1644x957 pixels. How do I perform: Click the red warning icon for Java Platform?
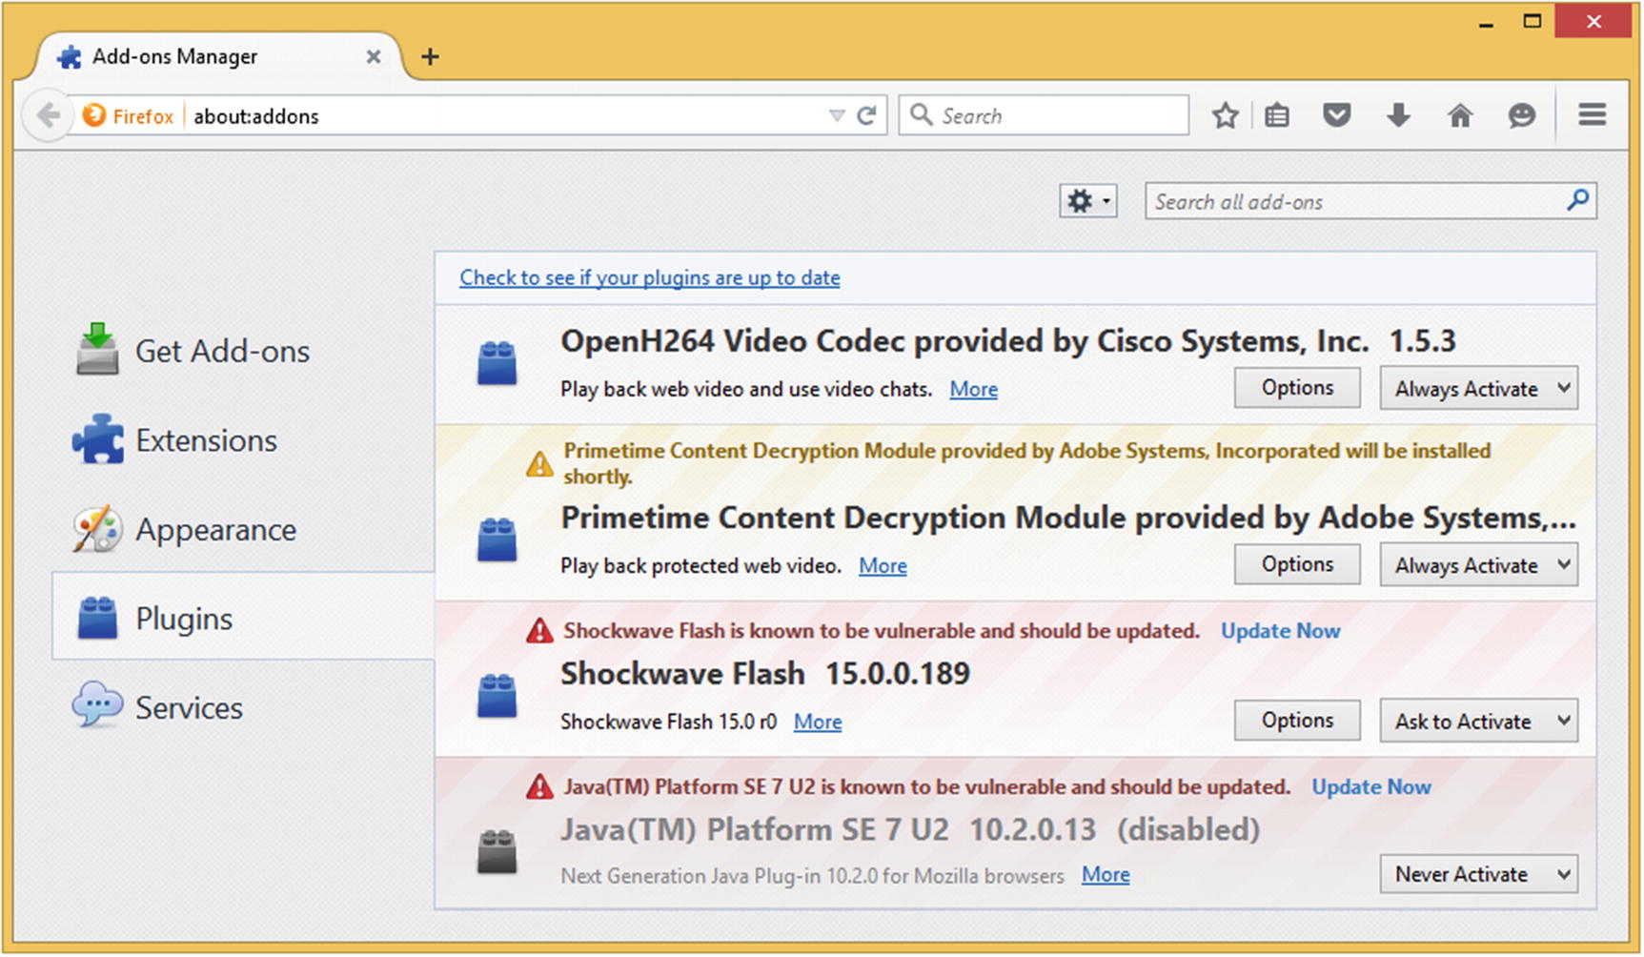coord(539,787)
